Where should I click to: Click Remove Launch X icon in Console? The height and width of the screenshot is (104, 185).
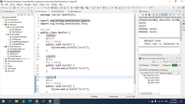(x=146, y=15)
